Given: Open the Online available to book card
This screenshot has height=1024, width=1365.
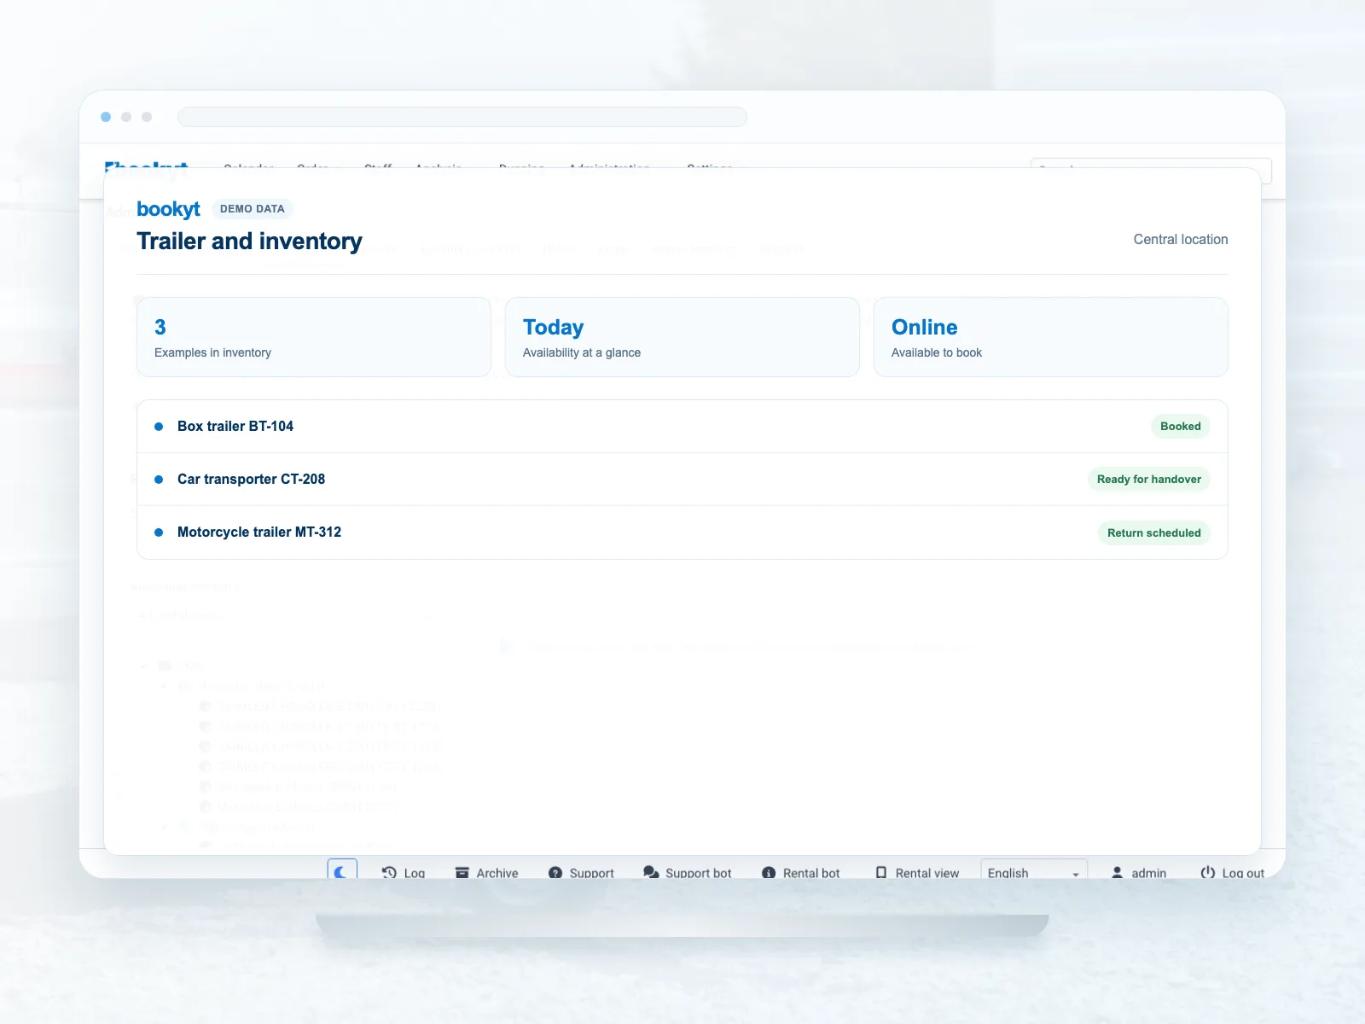Looking at the screenshot, I should (1051, 337).
